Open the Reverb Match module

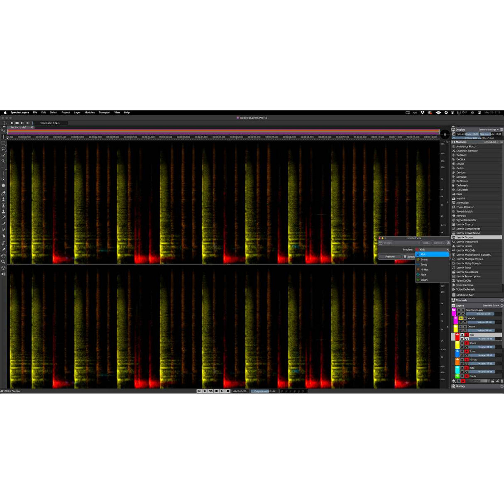coord(464,211)
